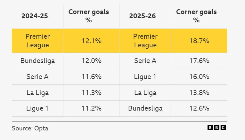
Task: Click La Liga beside the 13.8% value
Action: point(145,93)
